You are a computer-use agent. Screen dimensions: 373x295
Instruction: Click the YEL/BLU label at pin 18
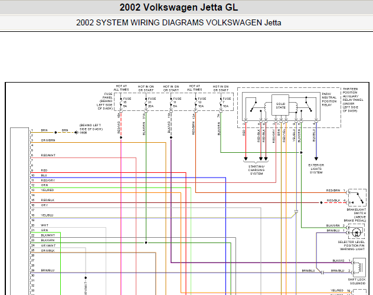[47, 215]
